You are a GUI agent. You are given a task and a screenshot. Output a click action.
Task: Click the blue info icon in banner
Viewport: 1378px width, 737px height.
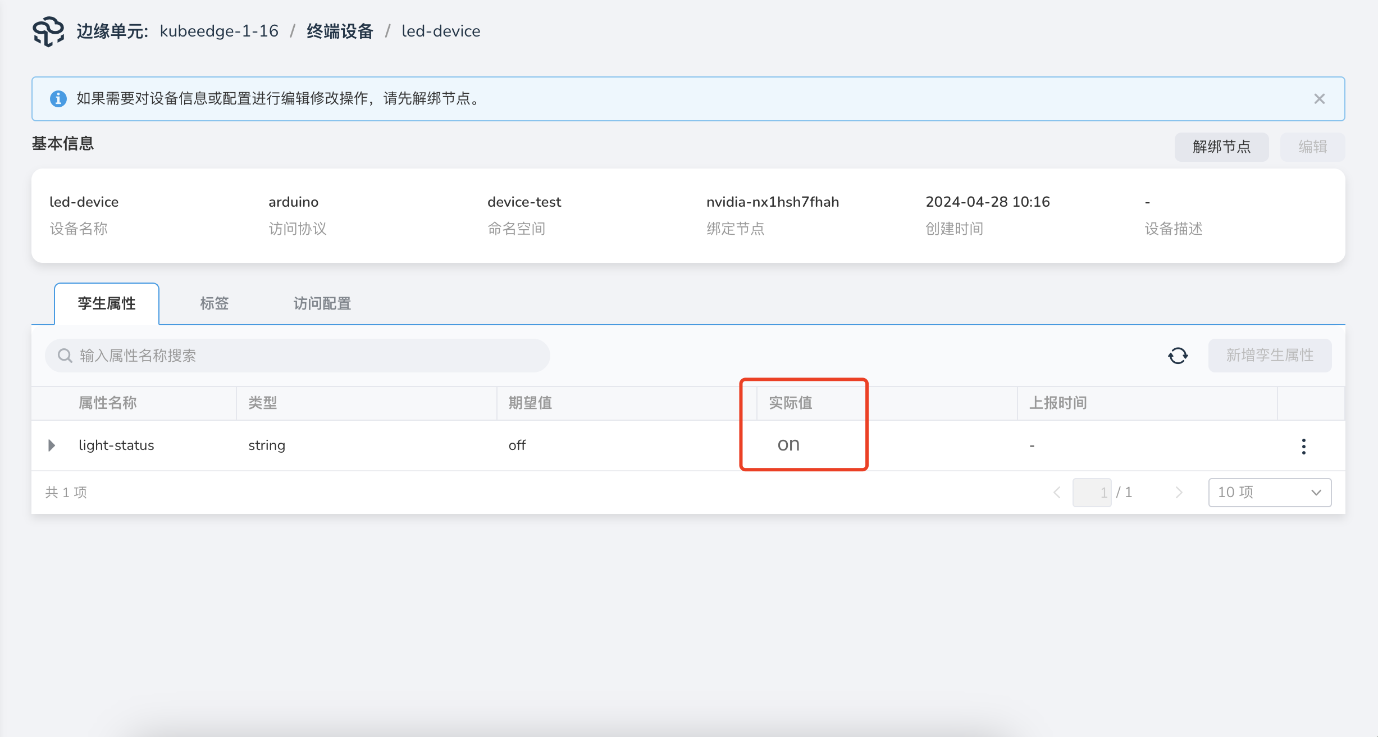click(58, 99)
